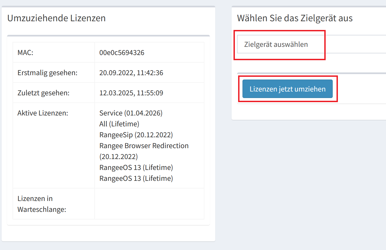
Task: Click the first-seen timestamp 20.09.2022, 11:42:36
Action: (x=131, y=73)
